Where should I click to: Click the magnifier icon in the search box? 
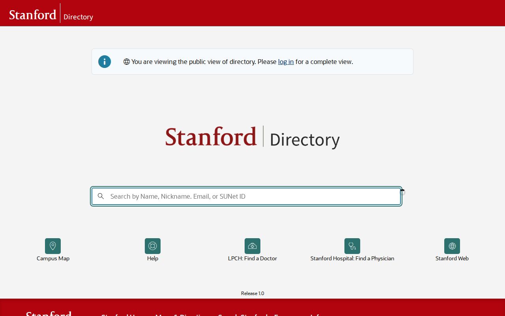coord(101,196)
